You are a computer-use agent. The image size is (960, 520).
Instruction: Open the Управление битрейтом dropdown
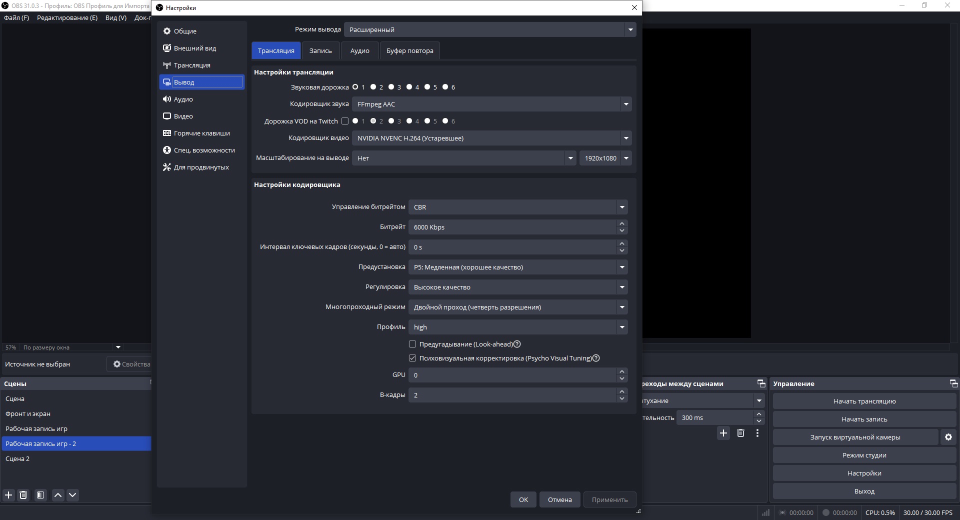coord(518,207)
